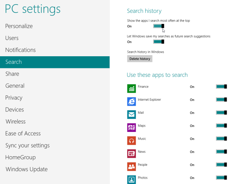Open Wireless settings
The image size is (251, 184).
click(x=55, y=122)
